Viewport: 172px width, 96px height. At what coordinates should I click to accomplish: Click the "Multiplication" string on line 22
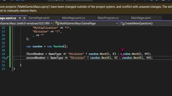(45, 28)
